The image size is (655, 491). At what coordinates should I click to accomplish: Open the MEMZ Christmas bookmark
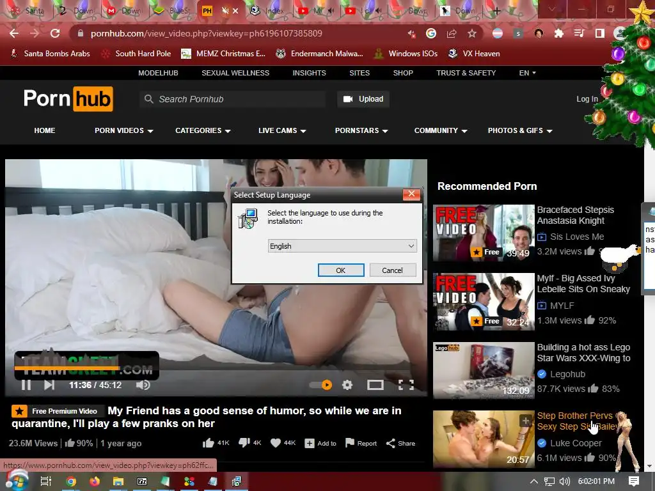[x=223, y=54]
